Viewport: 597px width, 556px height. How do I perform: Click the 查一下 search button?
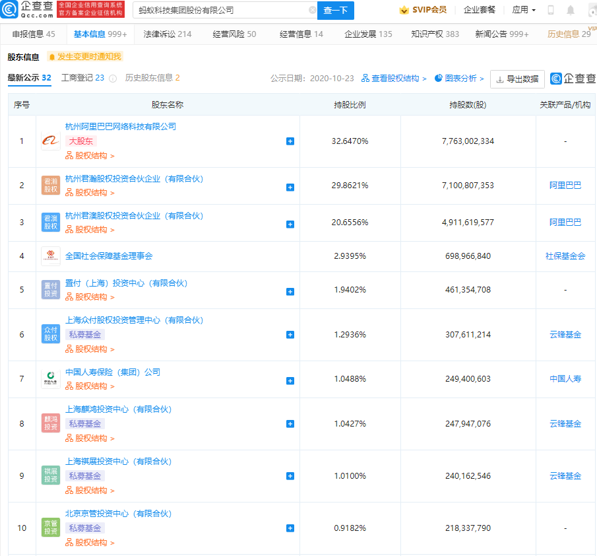coord(336,11)
